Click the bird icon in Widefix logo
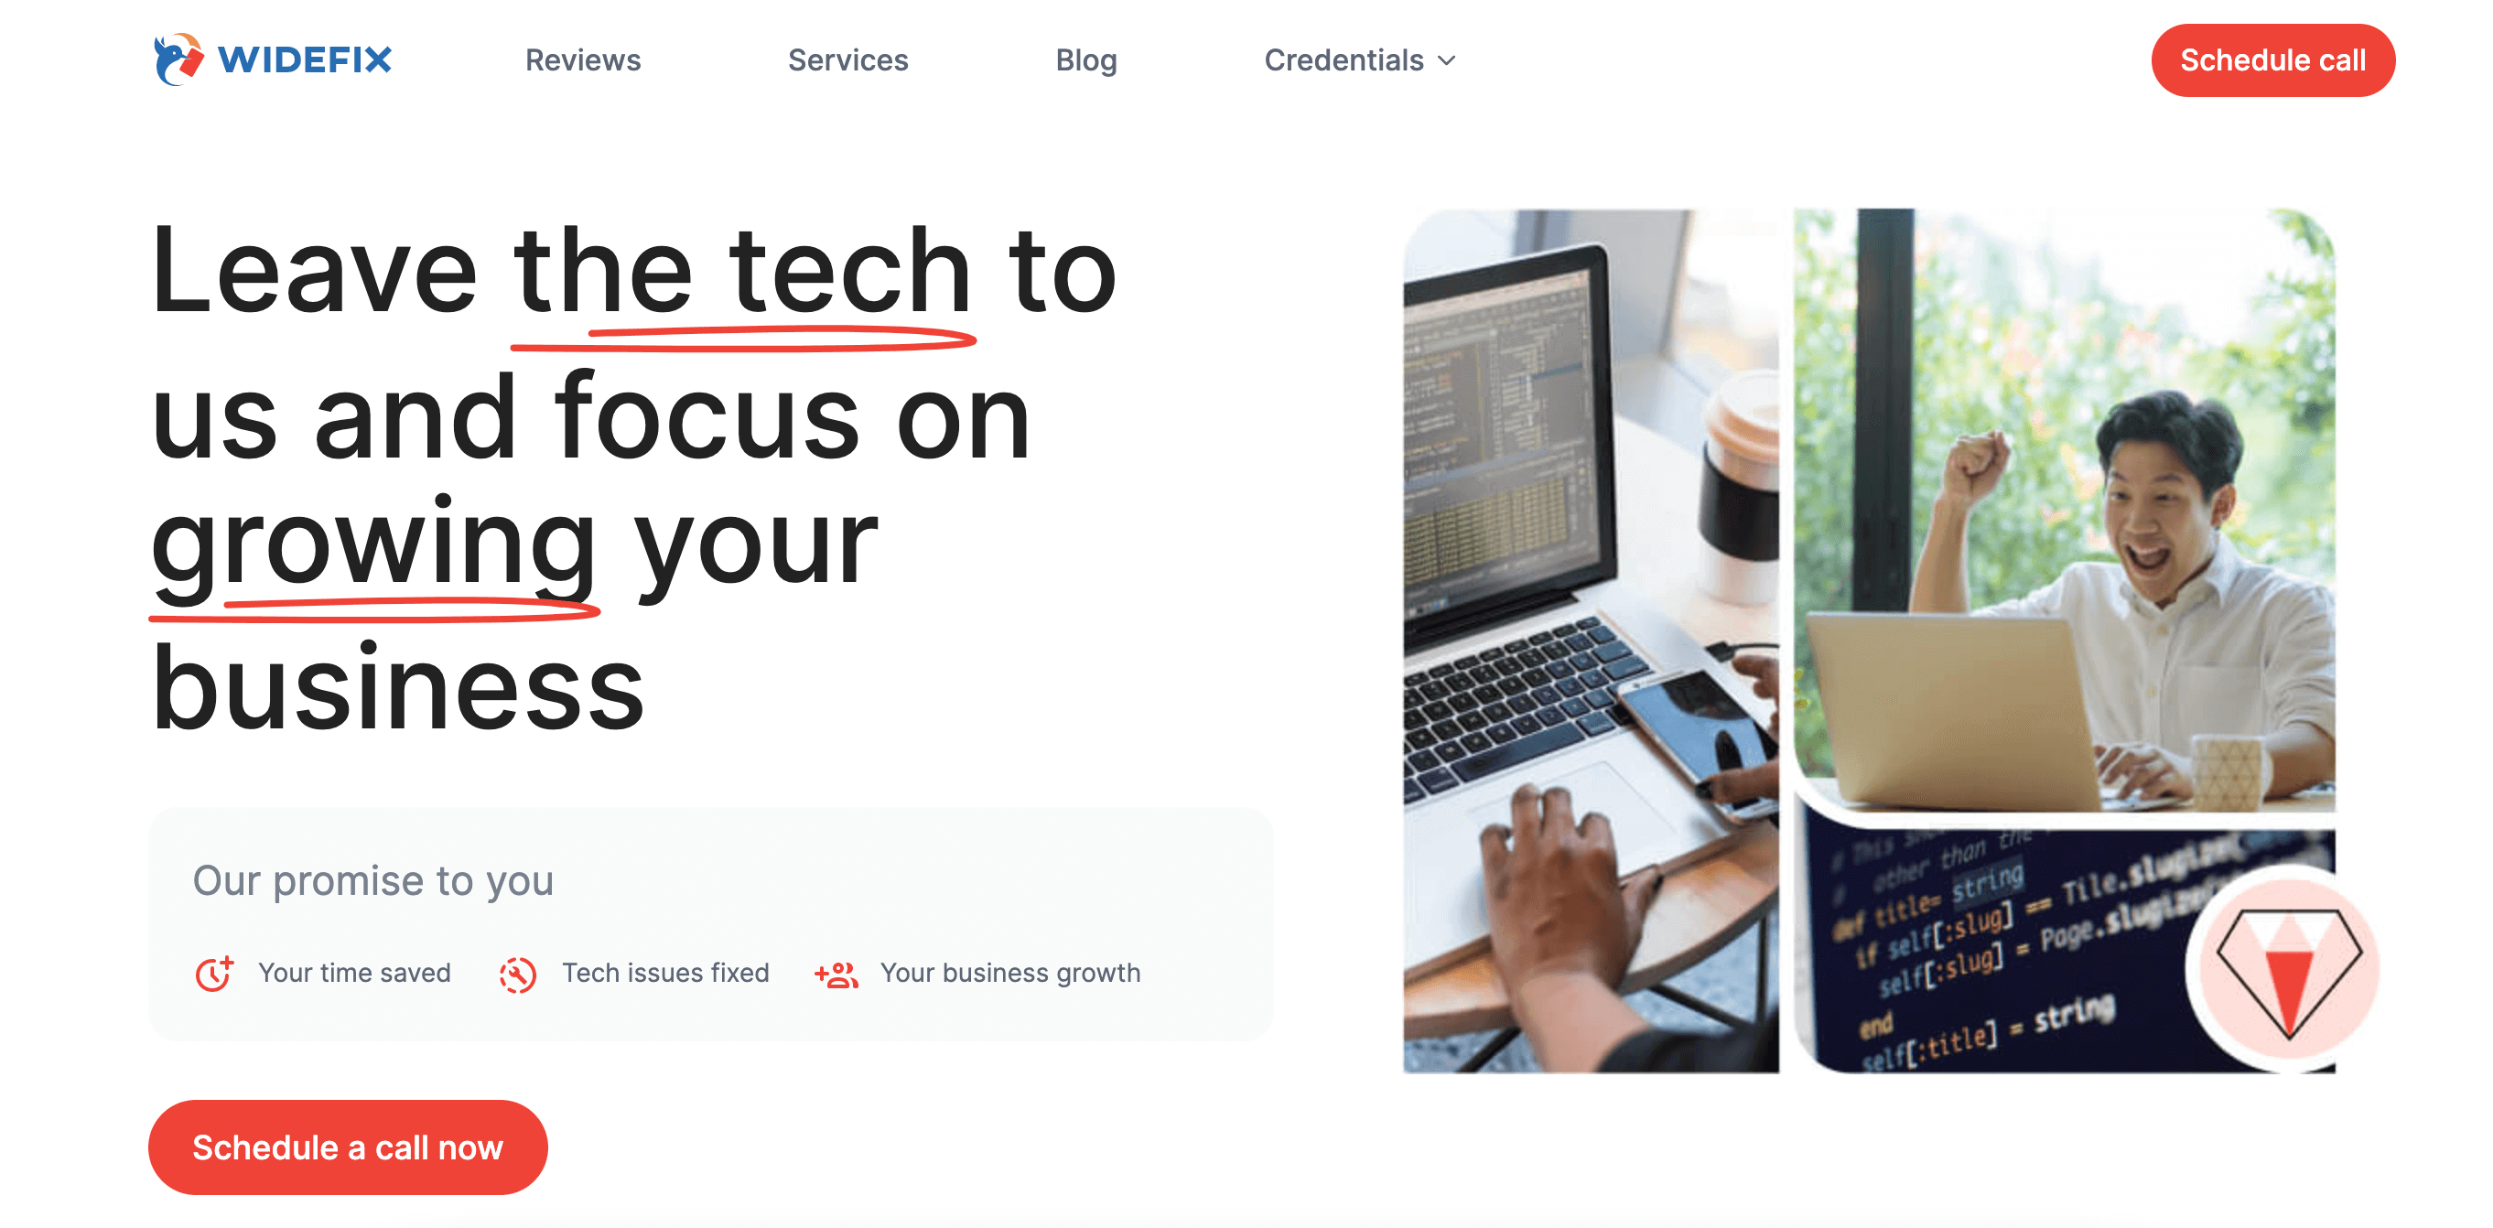 pyautogui.click(x=162, y=59)
